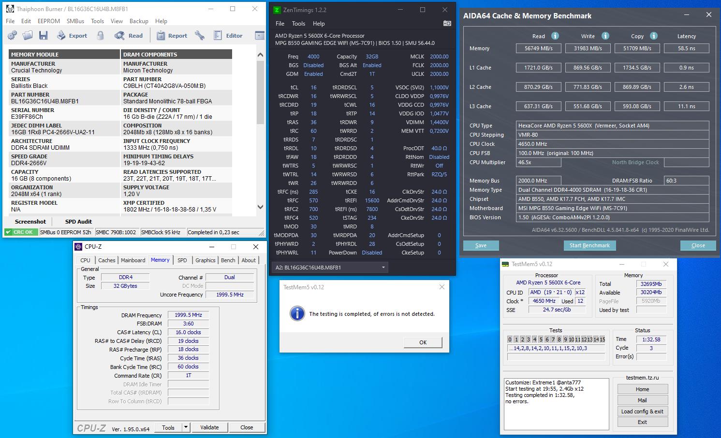721x438 pixels.
Task: Click the Memory Latency value 58.5 ns
Action: point(687,48)
